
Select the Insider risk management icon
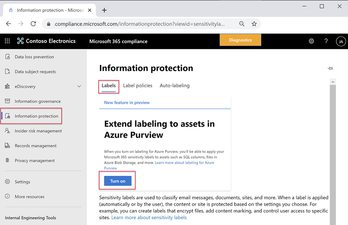tap(8, 131)
